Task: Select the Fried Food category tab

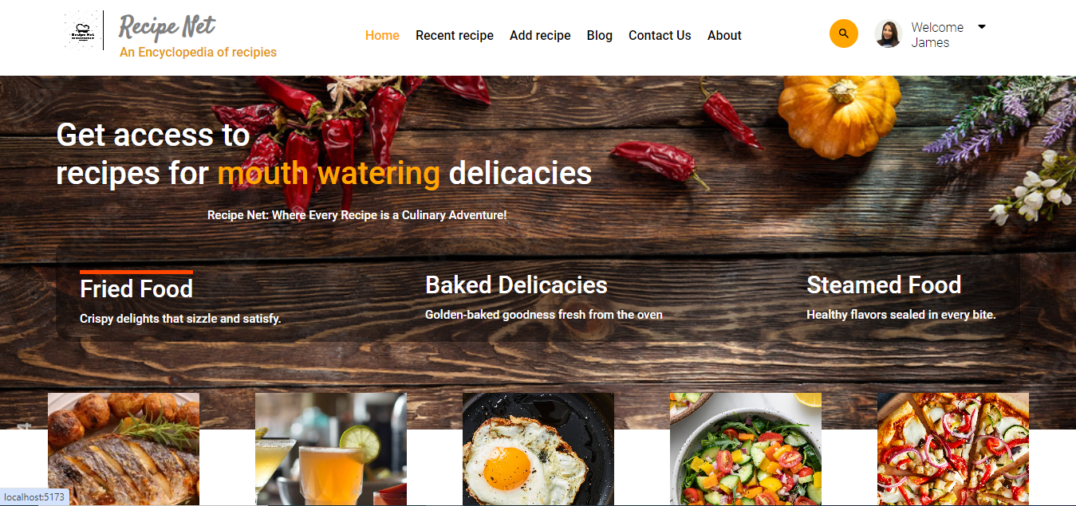Action: (136, 288)
